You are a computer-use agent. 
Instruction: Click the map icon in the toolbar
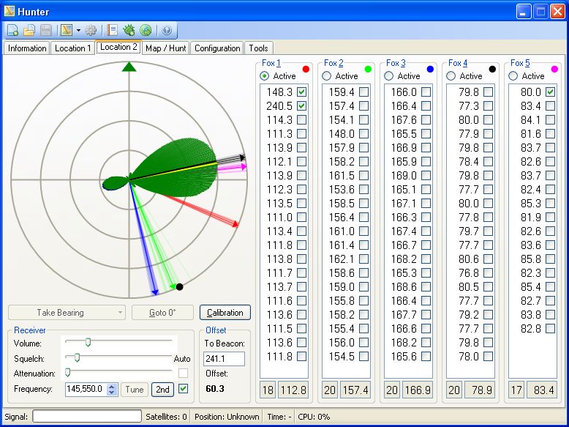click(x=67, y=31)
